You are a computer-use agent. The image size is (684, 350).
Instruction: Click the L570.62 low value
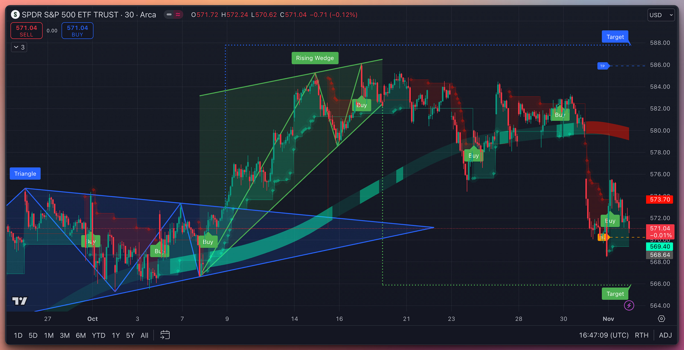pos(264,15)
